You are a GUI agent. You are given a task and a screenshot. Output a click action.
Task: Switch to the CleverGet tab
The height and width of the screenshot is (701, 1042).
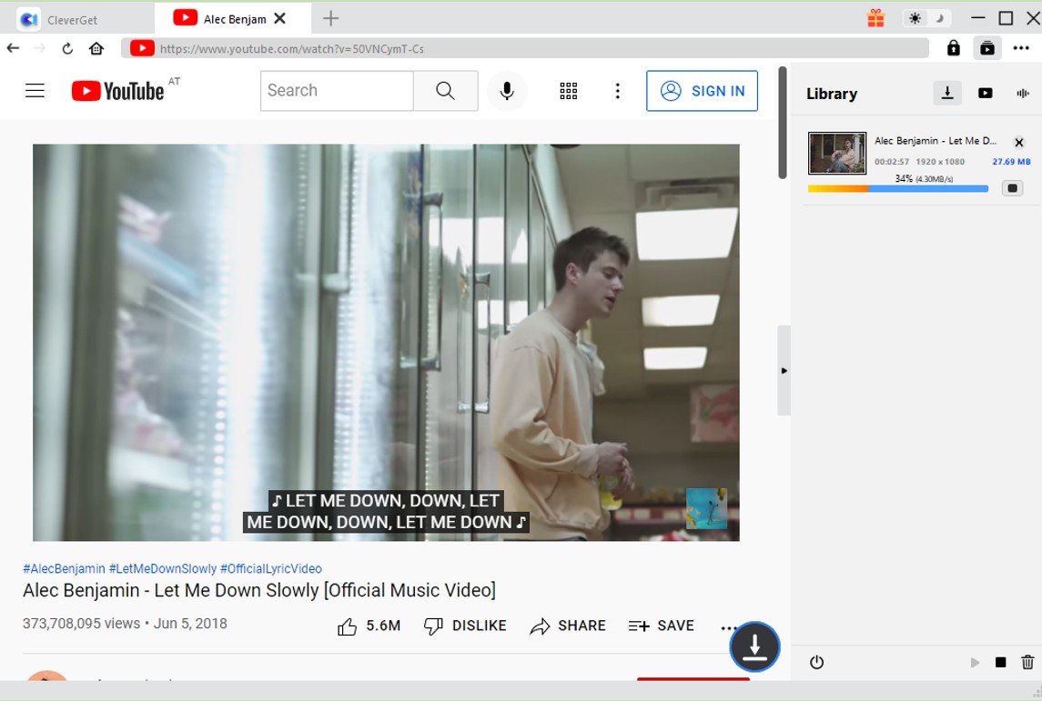[x=71, y=19]
